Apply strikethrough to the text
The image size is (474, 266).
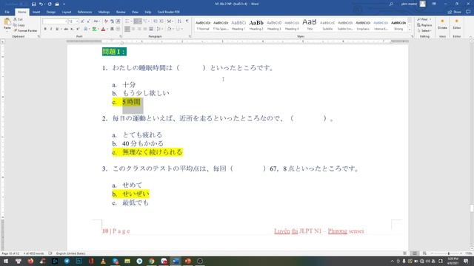click(66, 29)
